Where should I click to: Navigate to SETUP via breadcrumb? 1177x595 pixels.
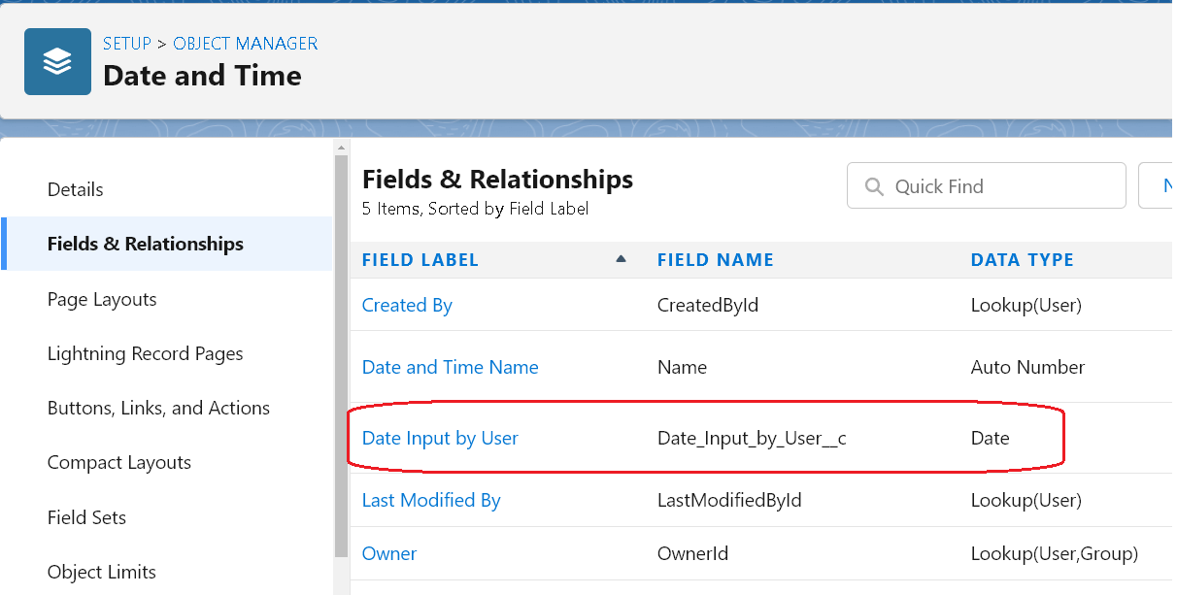click(125, 43)
